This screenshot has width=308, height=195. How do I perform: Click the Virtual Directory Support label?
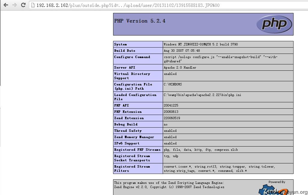(132, 76)
